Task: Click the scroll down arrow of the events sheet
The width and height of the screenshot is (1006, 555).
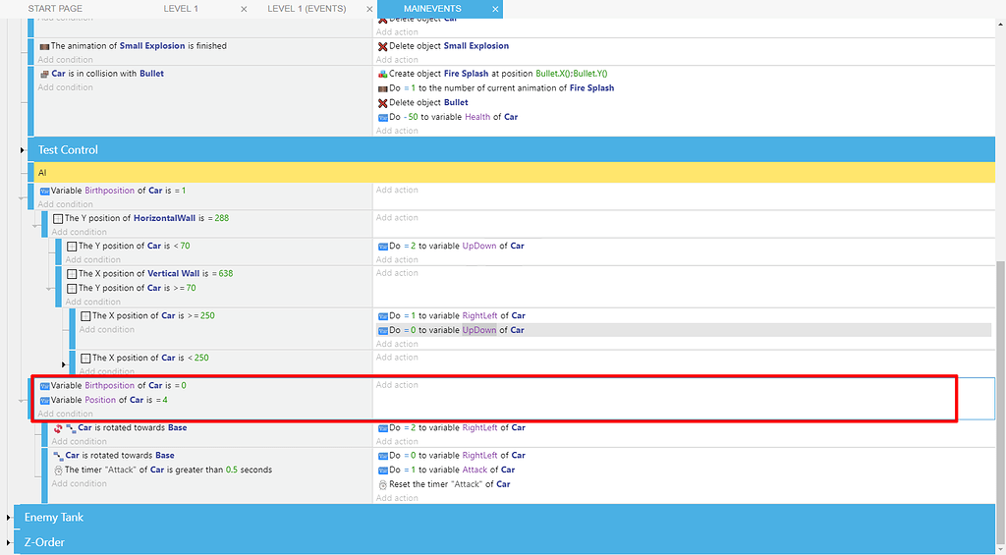Action: (x=1001, y=550)
